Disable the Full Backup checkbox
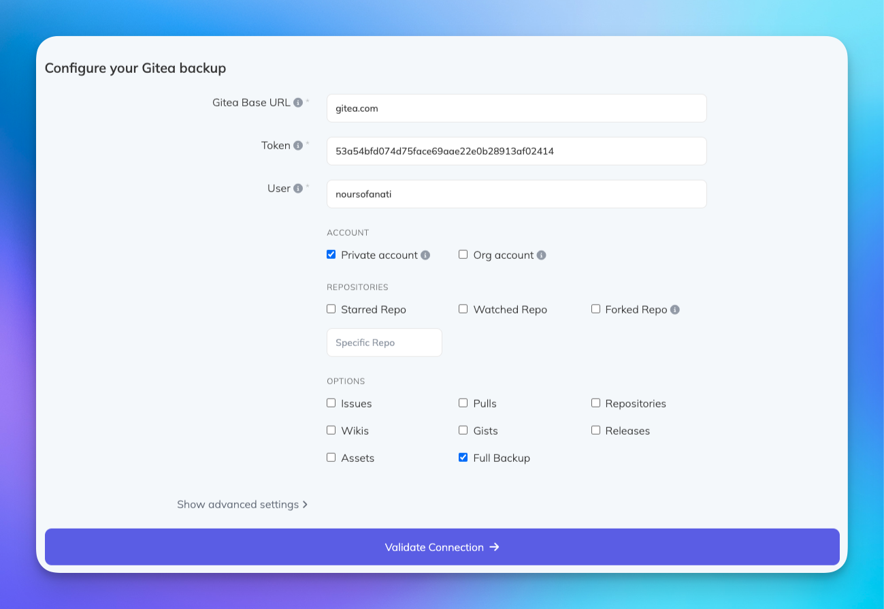 [x=463, y=457]
